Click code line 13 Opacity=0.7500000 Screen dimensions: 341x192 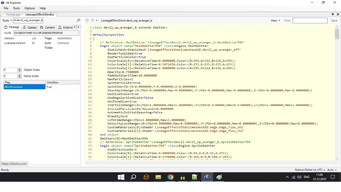(123, 72)
